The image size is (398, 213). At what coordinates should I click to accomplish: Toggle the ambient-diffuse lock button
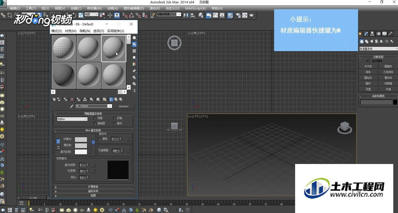click(x=58, y=141)
